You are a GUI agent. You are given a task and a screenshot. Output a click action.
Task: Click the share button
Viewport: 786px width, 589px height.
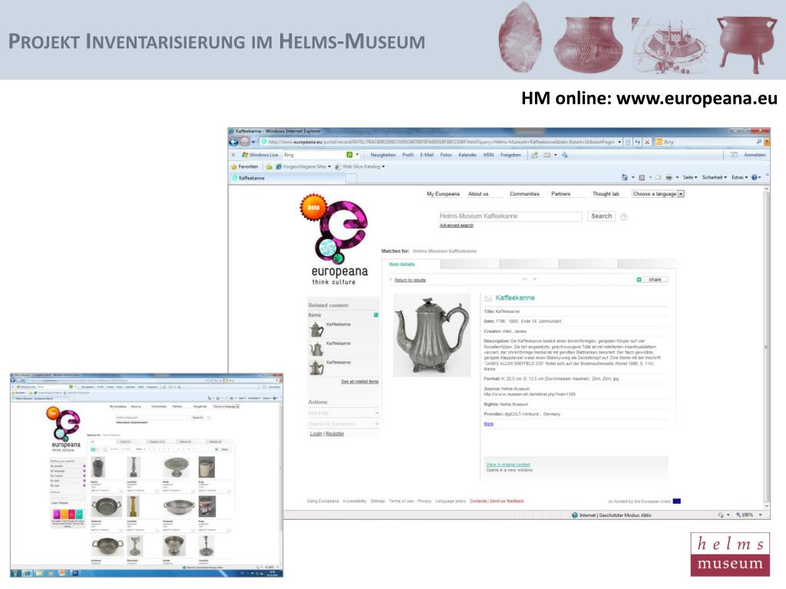(652, 279)
